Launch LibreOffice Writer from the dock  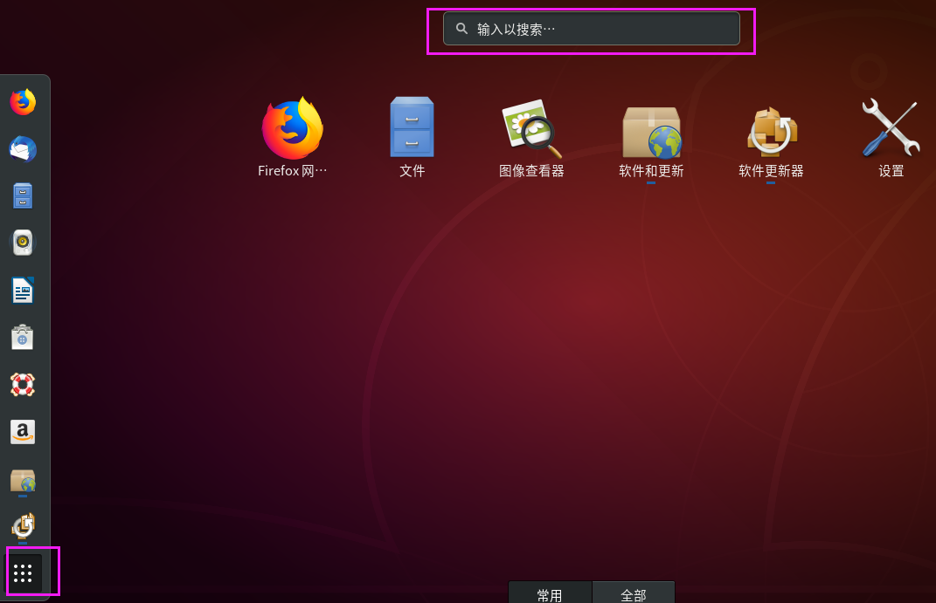(23, 291)
